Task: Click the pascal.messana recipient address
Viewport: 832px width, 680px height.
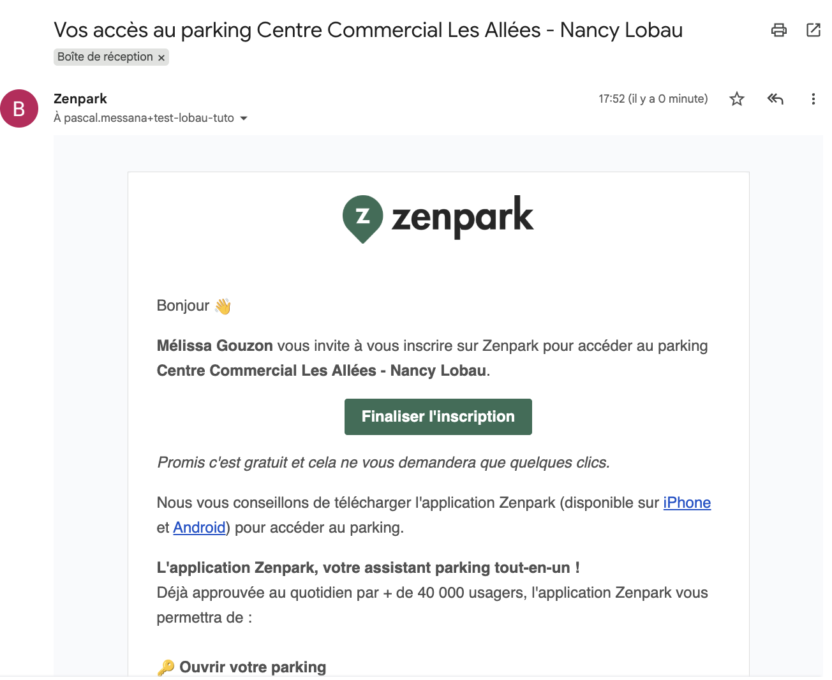Action: [149, 118]
